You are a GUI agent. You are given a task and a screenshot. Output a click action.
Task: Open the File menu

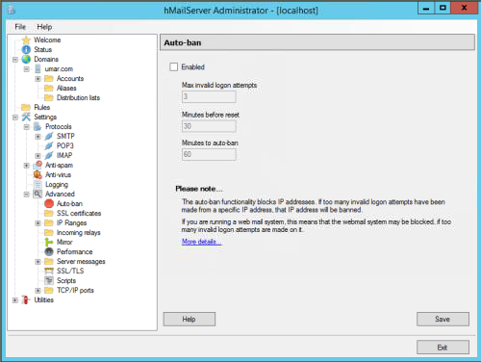click(20, 27)
